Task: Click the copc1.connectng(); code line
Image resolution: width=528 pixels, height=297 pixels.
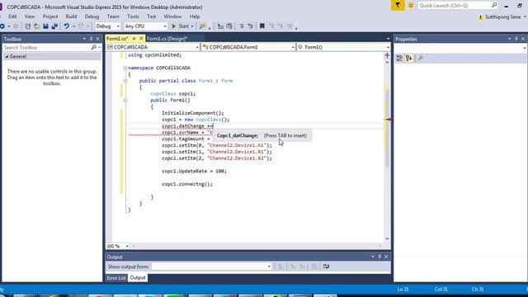Action: (x=187, y=184)
